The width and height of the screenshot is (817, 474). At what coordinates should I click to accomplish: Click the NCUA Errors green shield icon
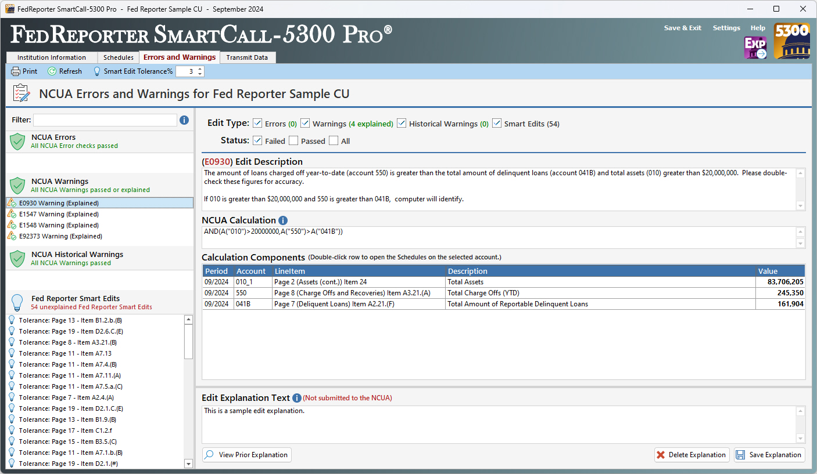(17, 142)
